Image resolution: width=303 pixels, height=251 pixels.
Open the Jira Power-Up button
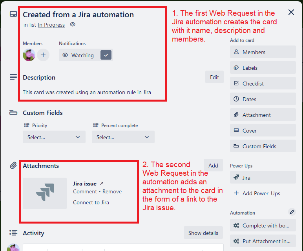[263, 177]
